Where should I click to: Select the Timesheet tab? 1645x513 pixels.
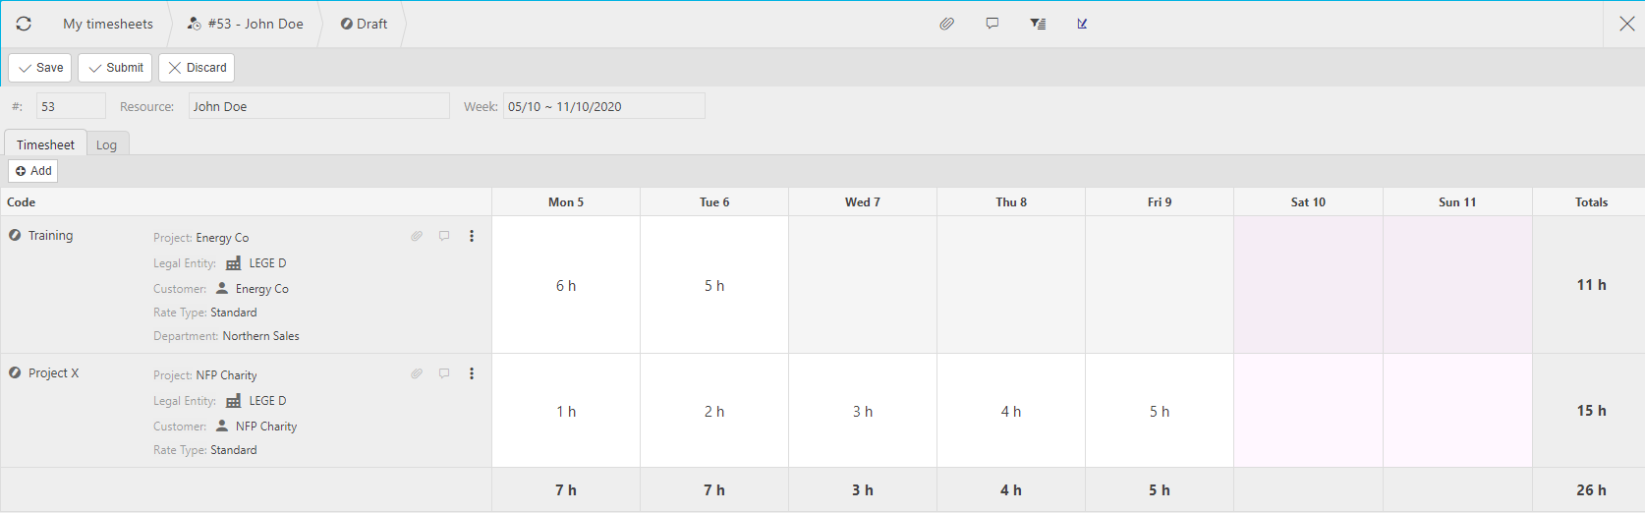45,144
